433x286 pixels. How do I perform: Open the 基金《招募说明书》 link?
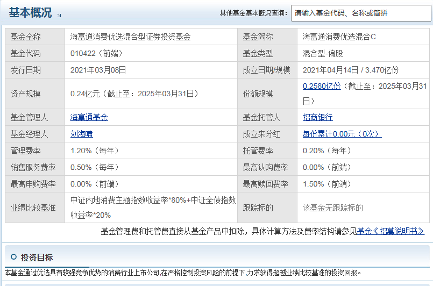click(391, 231)
